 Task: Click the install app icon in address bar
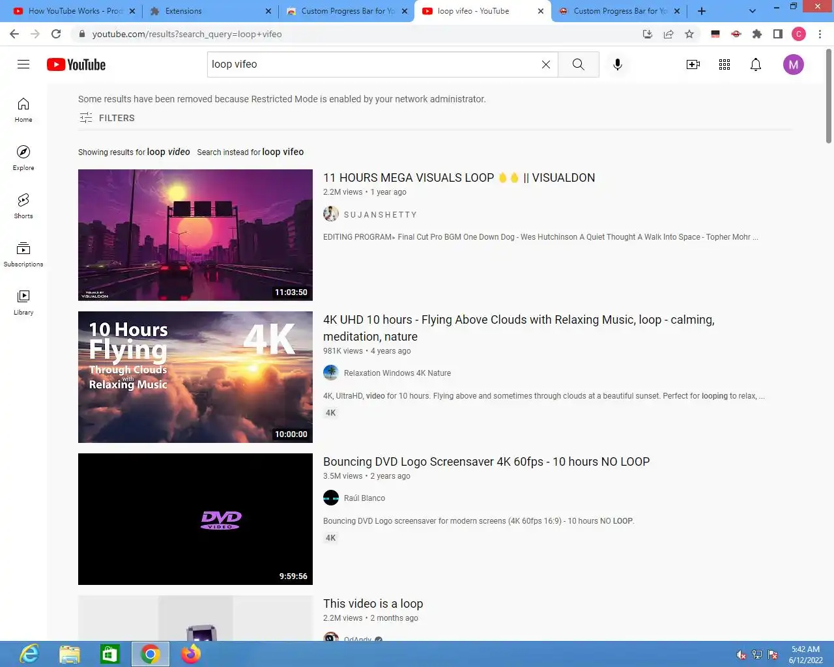pos(648,34)
